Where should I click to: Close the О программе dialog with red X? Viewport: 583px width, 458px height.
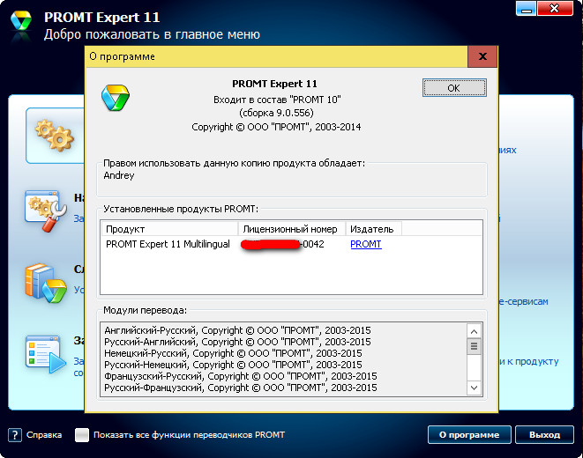(482, 56)
